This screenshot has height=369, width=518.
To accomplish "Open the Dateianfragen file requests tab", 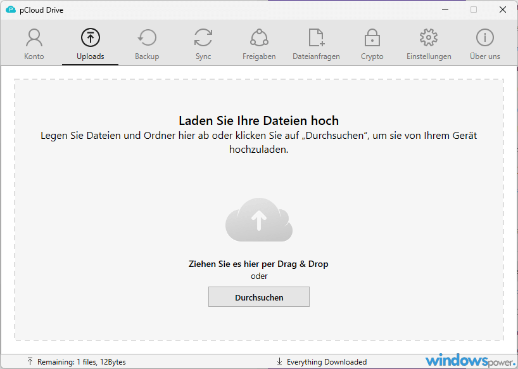I will click(x=316, y=44).
